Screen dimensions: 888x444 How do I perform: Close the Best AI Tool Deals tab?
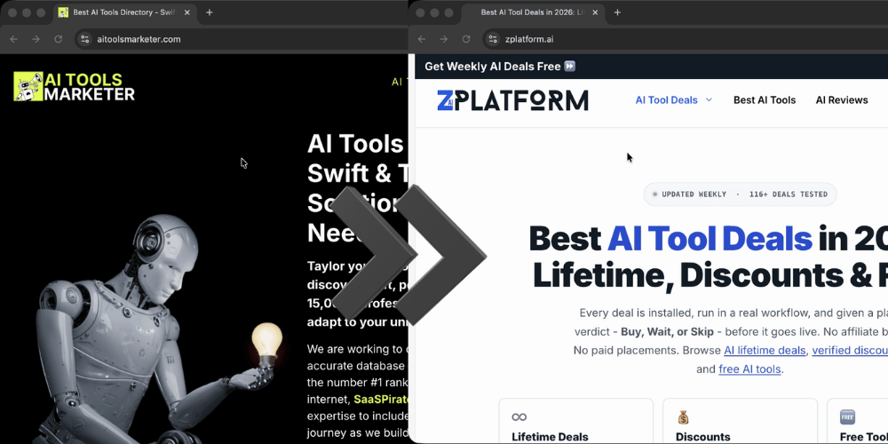coord(595,12)
